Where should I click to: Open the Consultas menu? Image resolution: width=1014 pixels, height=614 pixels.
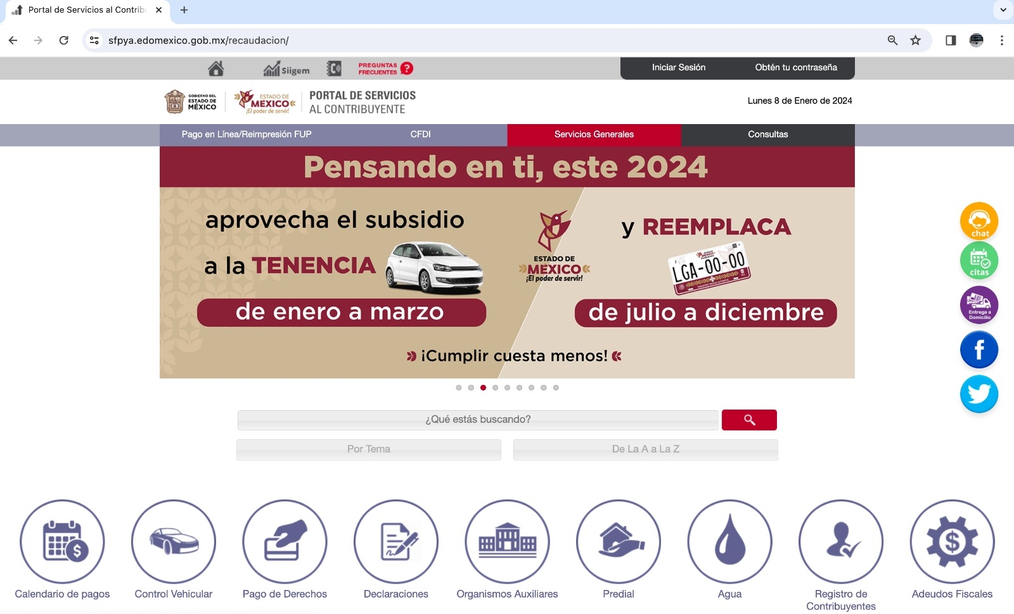coord(767,134)
